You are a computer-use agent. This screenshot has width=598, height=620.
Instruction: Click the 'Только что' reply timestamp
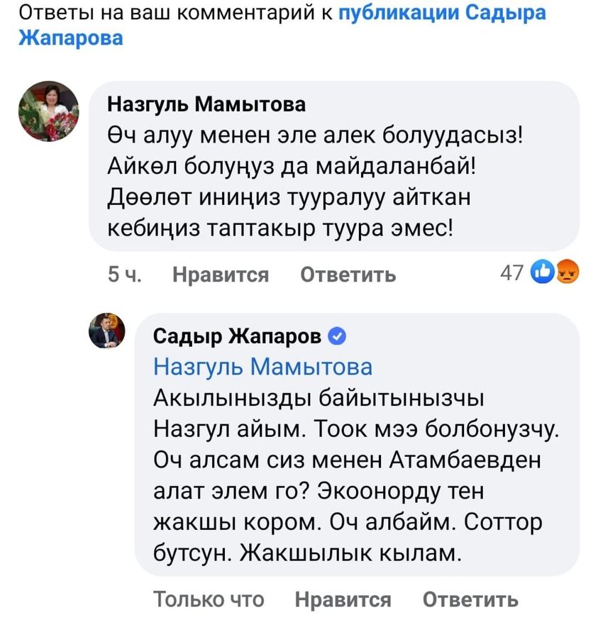[x=209, y=599]
